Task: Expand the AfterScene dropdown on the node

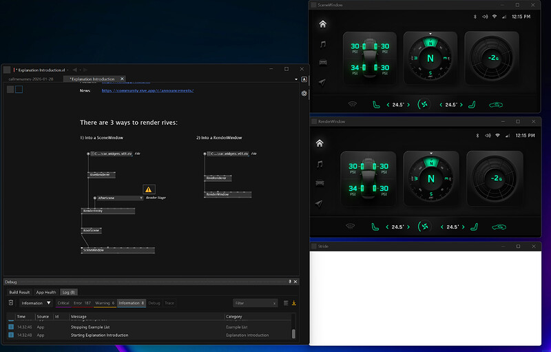Action: pyautogui.click(x=141, y=198)
